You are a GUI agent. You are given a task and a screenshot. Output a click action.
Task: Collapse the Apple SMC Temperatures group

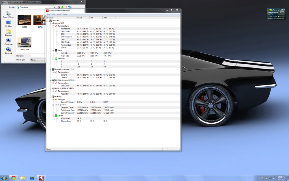[53, 26]
